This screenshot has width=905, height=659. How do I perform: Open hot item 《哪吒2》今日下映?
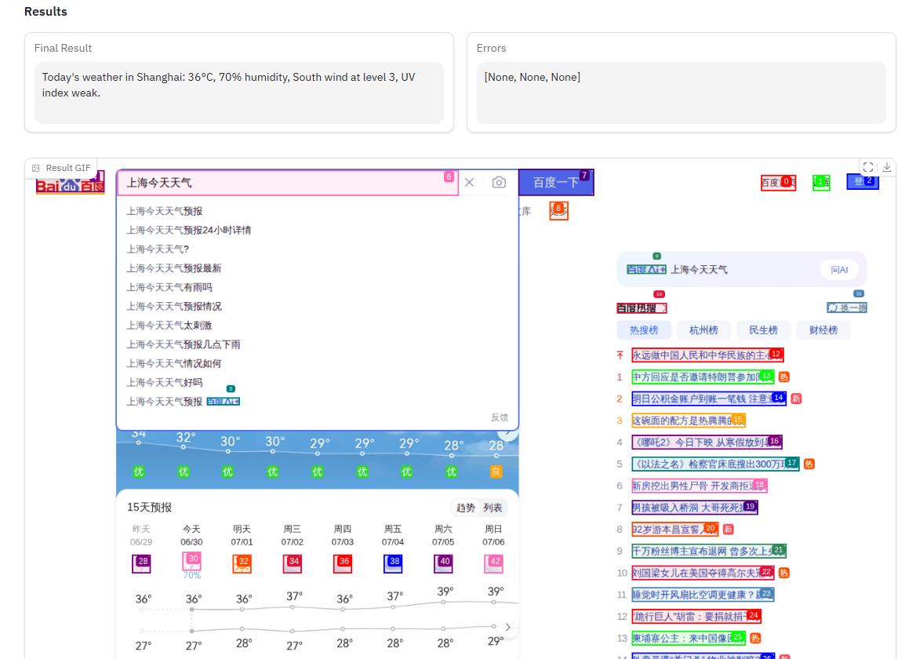(707, 442)
